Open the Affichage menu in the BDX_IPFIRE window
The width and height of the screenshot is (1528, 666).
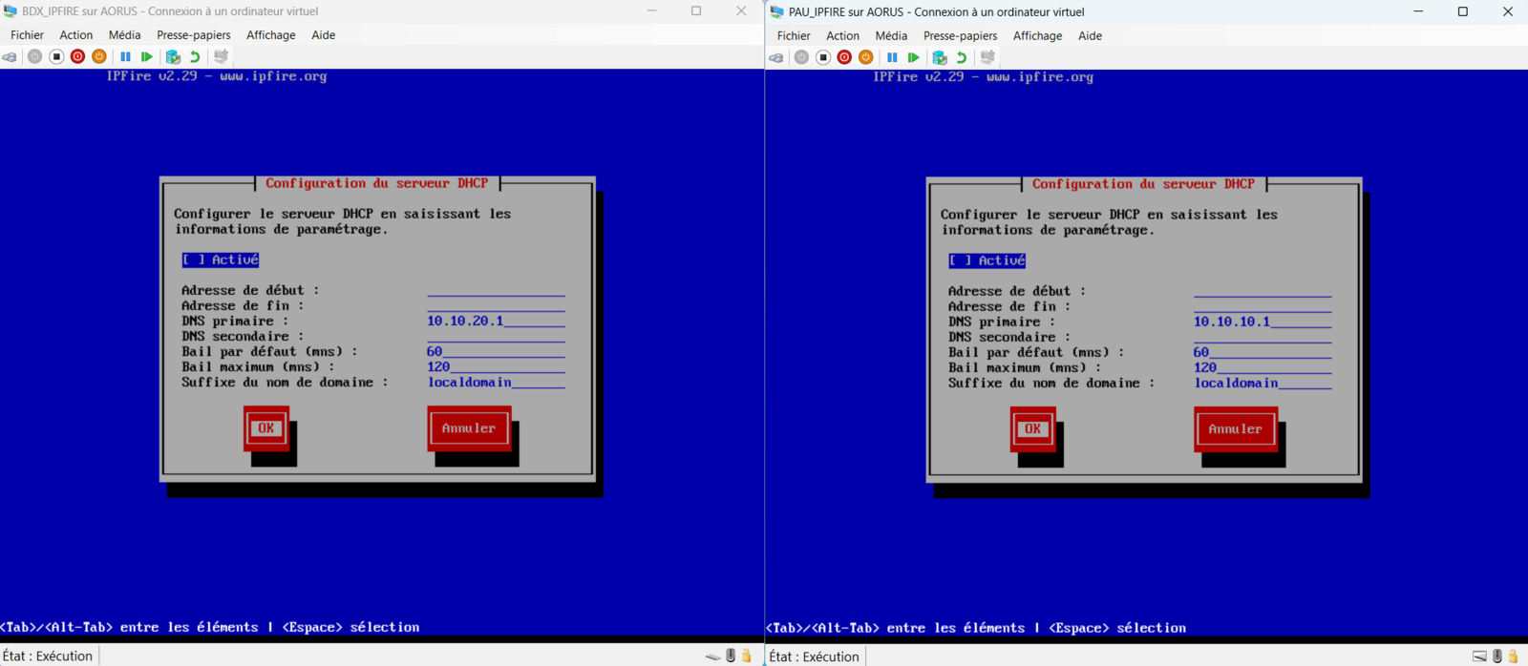point(270,35)
